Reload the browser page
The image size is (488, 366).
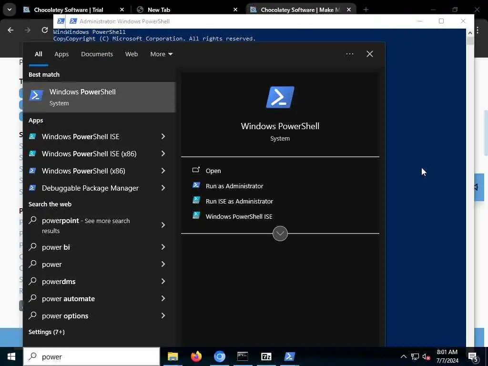coord(45,30)
